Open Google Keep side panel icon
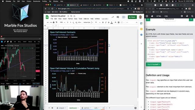Viewport: 195px width, 110px height. coord(141,29)
